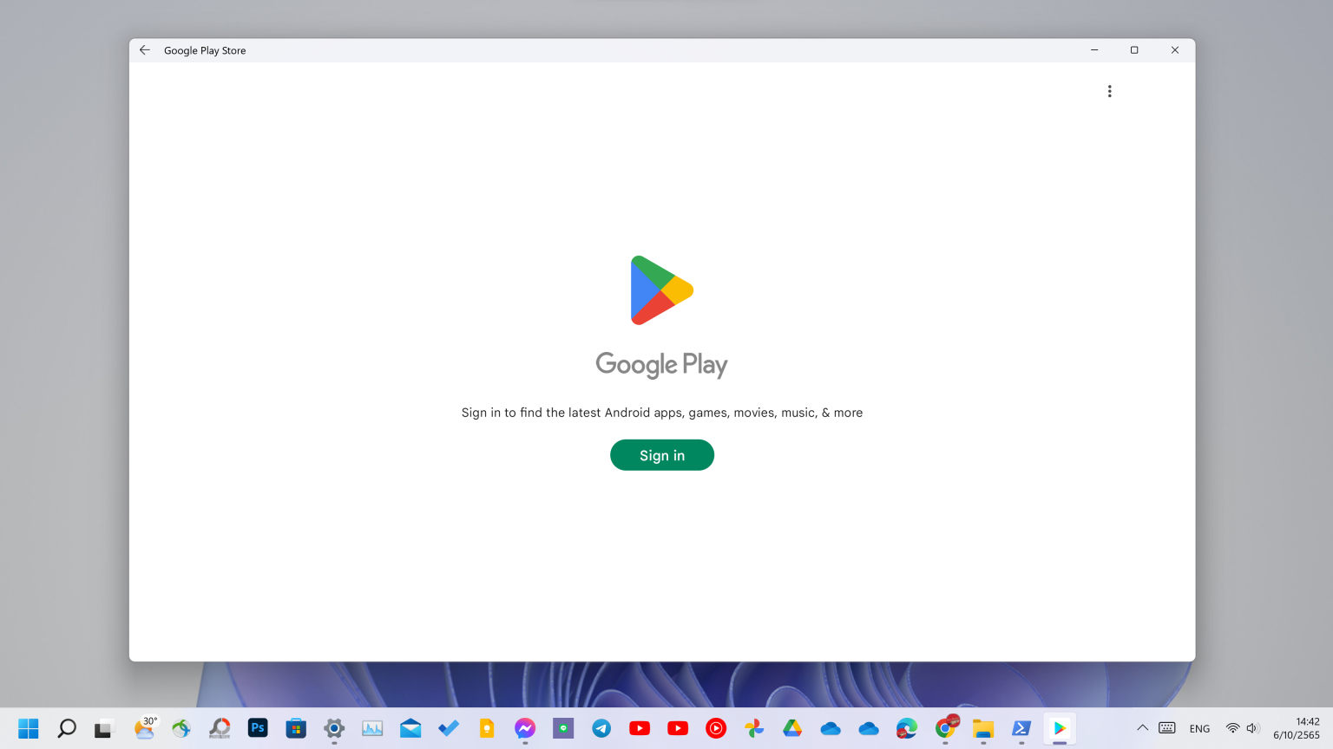The width and height of the screenshot is (1333, 749).
Task: Open YouTube from the taskbar
Action: tap(640, 728)
